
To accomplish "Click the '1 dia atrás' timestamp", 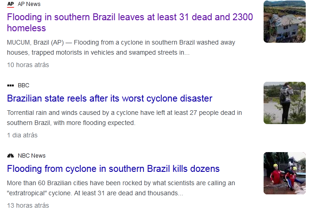I will point(22,135).
